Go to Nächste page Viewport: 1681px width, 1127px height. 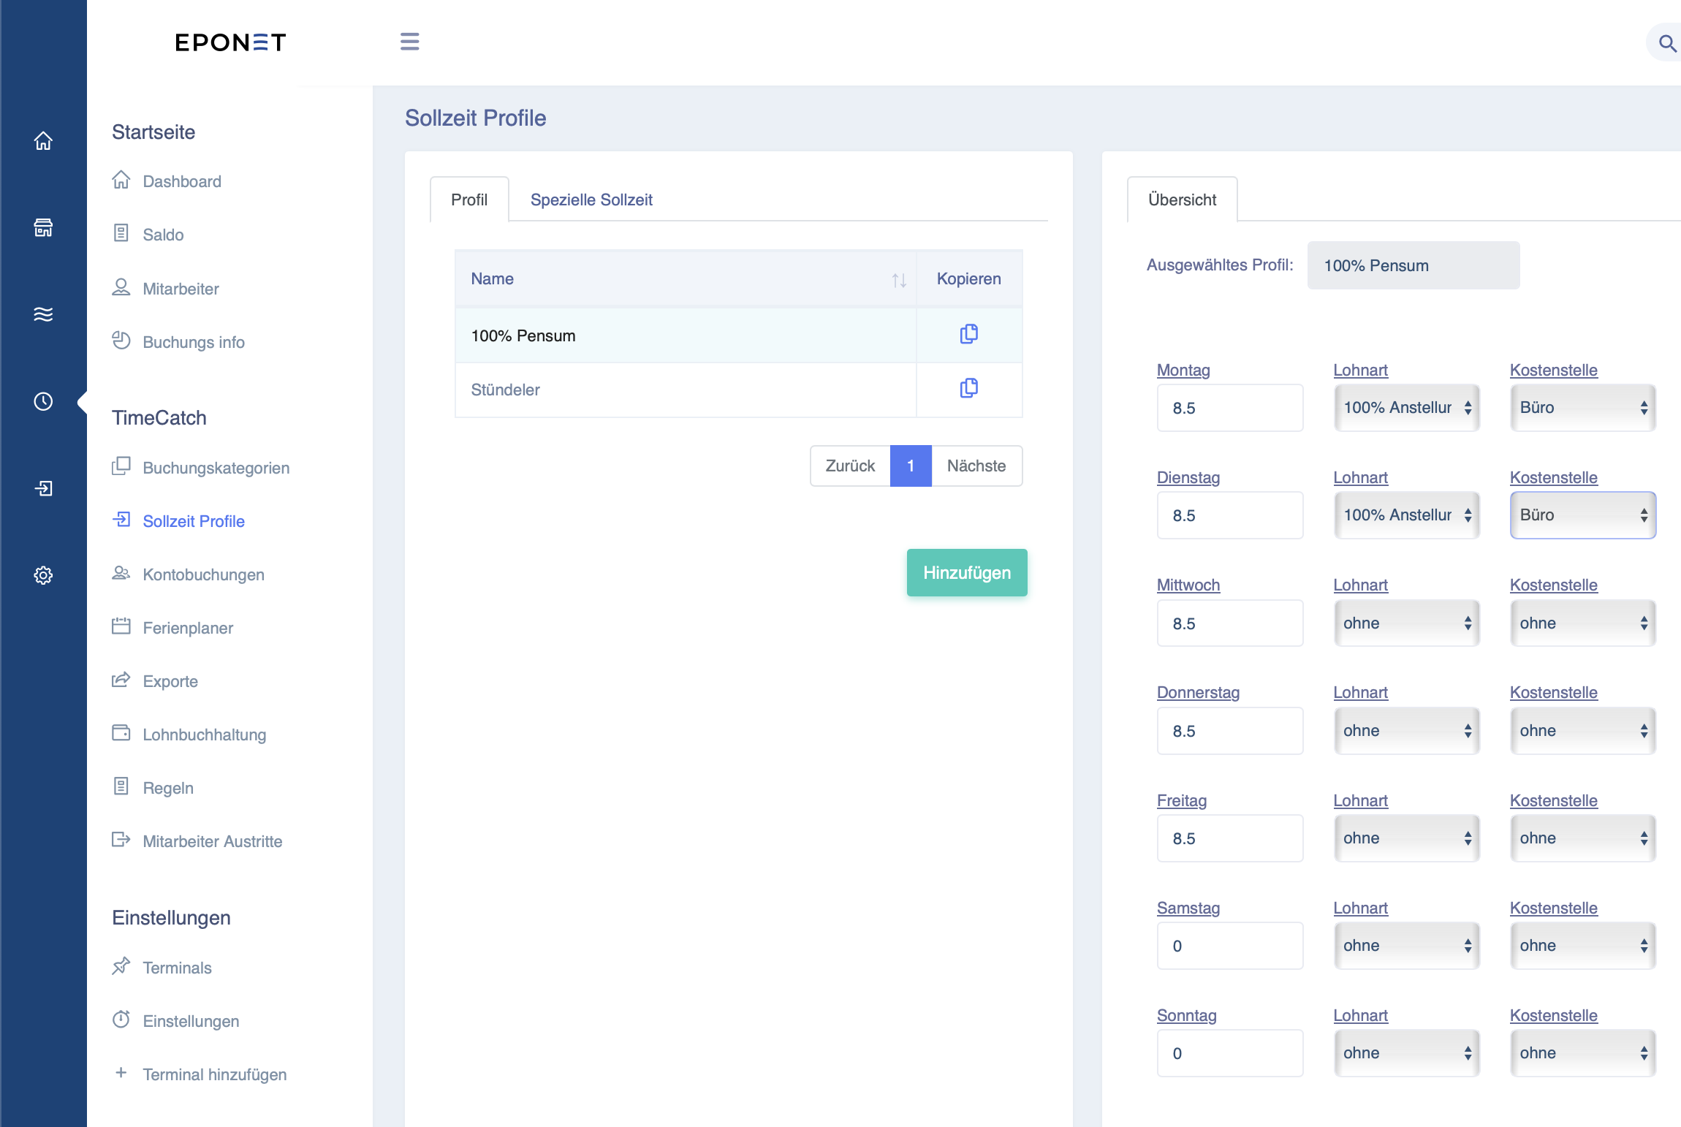[976, 466]
